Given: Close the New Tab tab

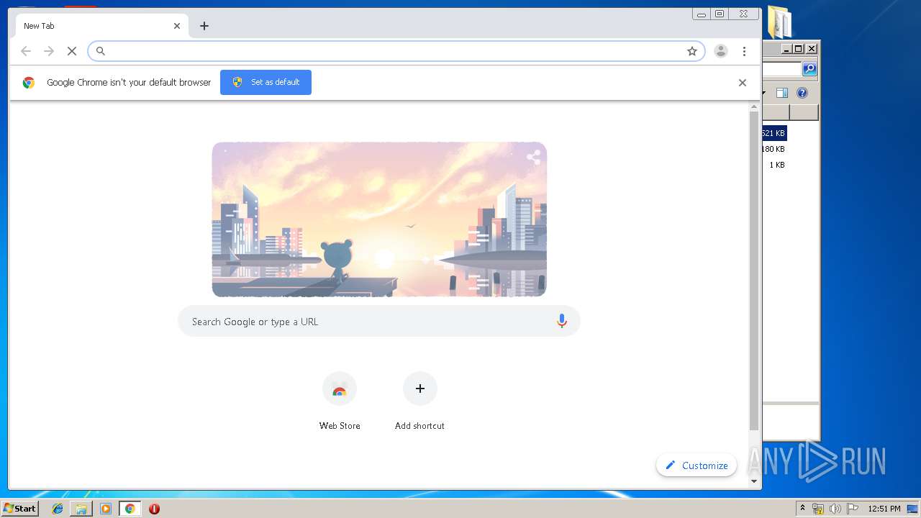Looking at the screenshot, I should [177, 26].
